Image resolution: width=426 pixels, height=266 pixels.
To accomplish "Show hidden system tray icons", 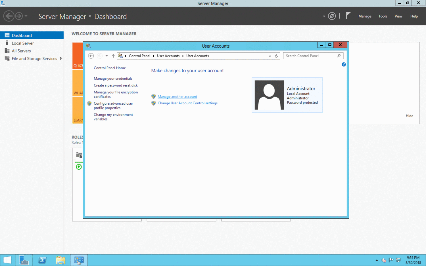I will pos(377,260).
